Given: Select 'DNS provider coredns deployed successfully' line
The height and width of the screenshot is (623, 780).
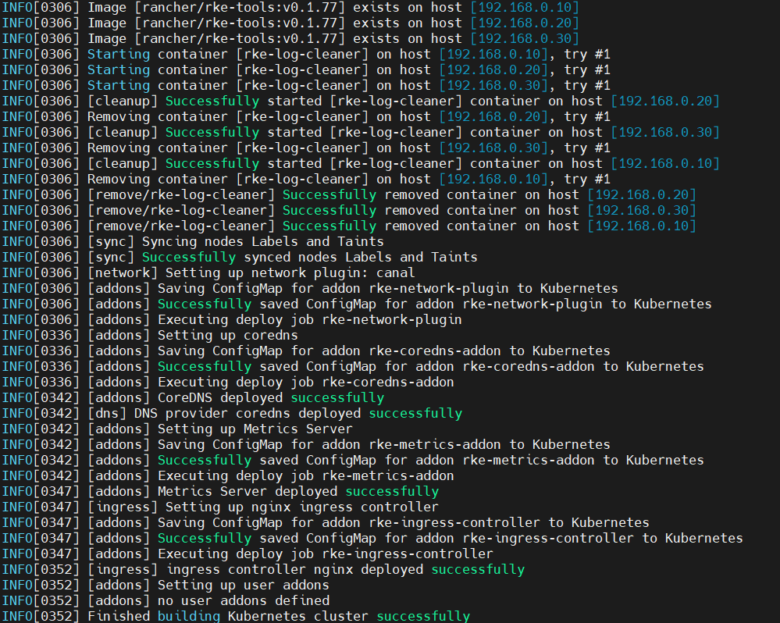Looking at the screenshot, I should coord(233,413).
